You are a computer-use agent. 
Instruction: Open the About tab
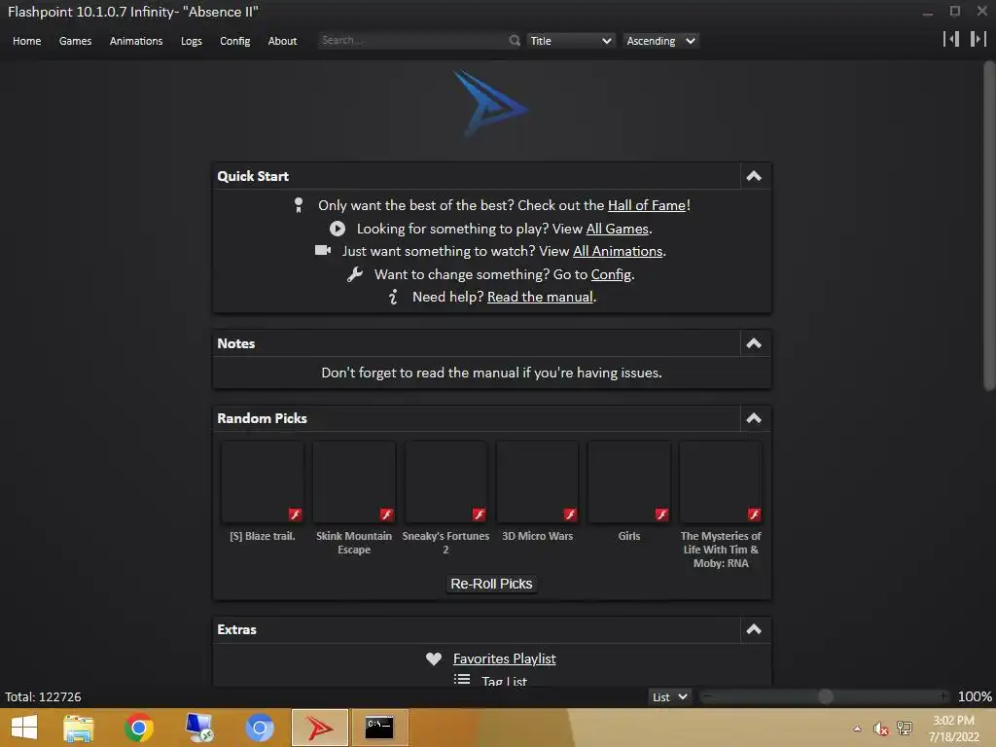click(x=283, y=41)
